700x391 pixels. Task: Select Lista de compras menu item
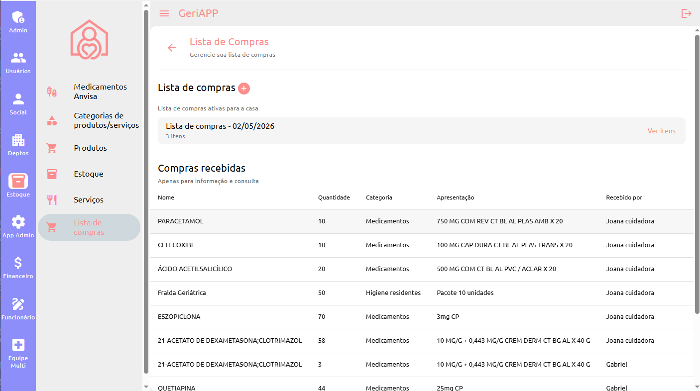pyautogui.click(x=89, y=227)
